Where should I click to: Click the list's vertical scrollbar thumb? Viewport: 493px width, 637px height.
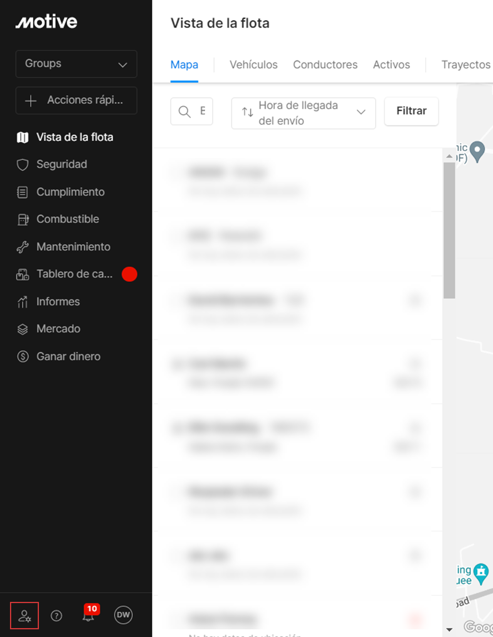pos(449,230)
